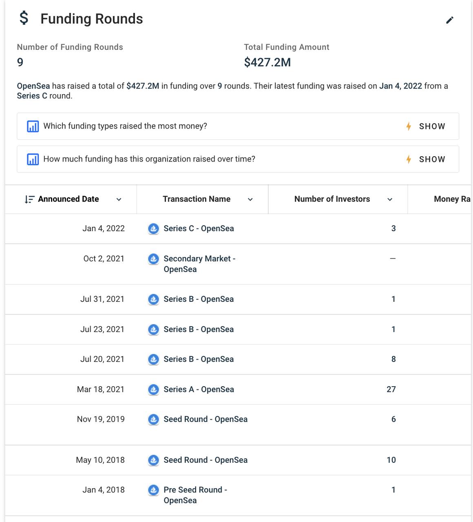Click the OpenSea logo beside Series C
Viewport: 473px width, 522px height.
(x=153, y=229)
